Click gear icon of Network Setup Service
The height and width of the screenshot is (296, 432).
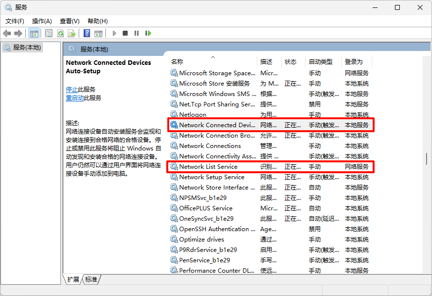click(x=174, y=177)
